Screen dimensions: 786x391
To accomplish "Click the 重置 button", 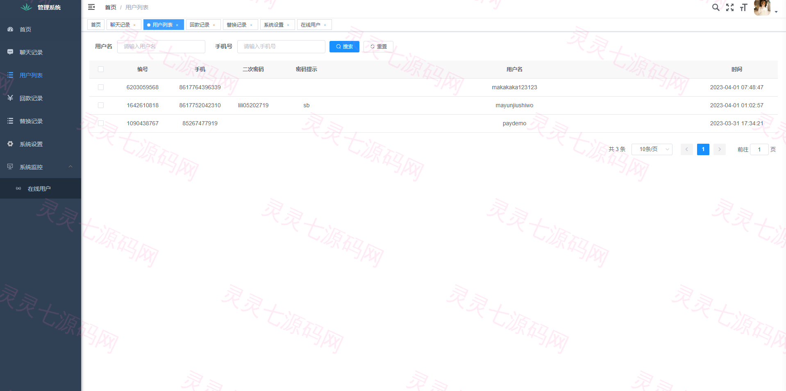I will [x=378, y=47].
